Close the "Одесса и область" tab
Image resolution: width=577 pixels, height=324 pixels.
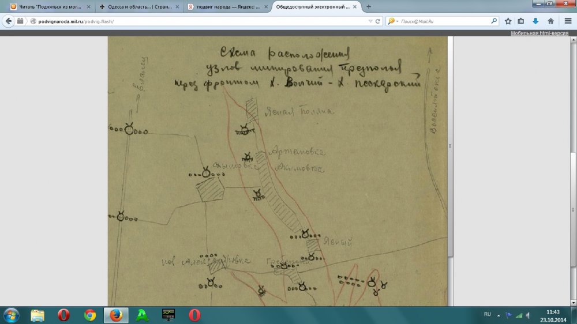tap(177, 6)
